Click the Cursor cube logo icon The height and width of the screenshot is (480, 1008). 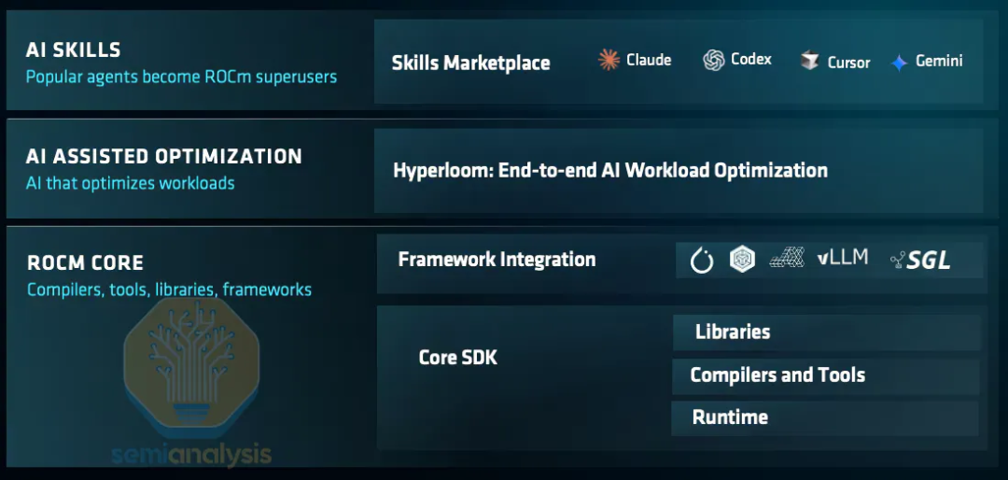[809, 61]
